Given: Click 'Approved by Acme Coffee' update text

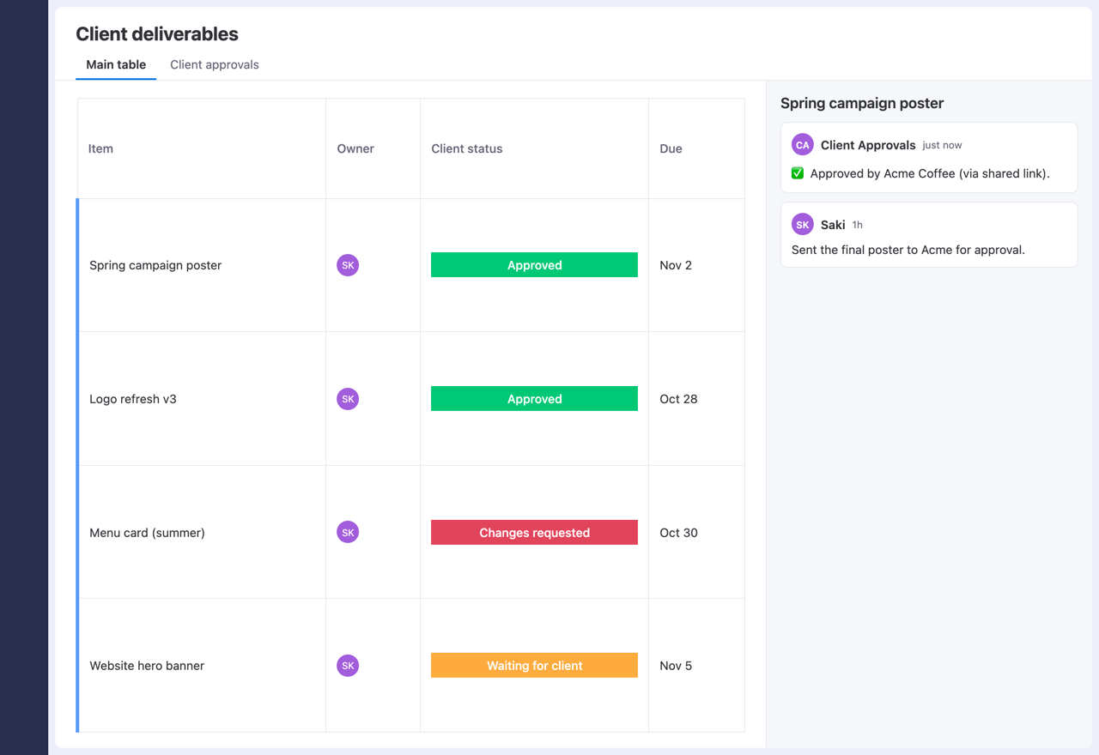Looking at the screenshot, I should point(930,173).
